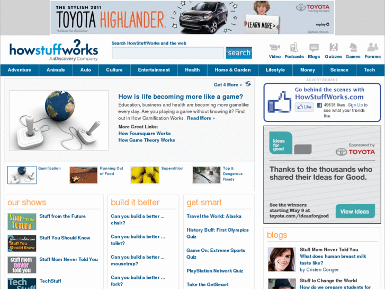This screenshot has height=289, width=385.
Task: Click the Toyota Highlander banner car image
Action: (204, 19)
